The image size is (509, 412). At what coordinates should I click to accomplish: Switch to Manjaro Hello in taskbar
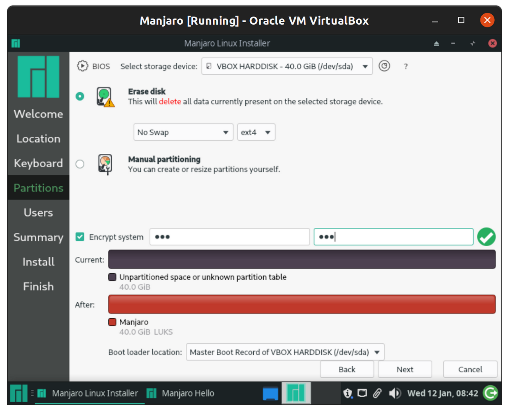point(181,393)
